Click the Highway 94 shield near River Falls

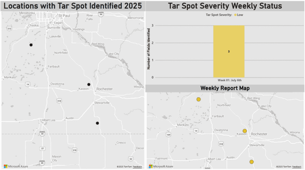(101, 14)
